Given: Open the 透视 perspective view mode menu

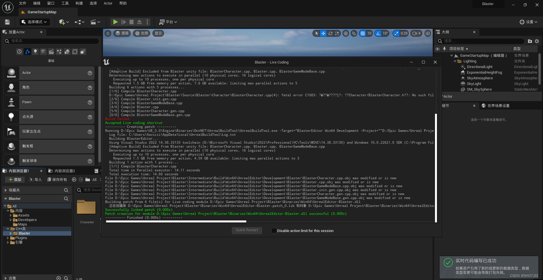Looking at the screenshot, I should pos(122,33).
